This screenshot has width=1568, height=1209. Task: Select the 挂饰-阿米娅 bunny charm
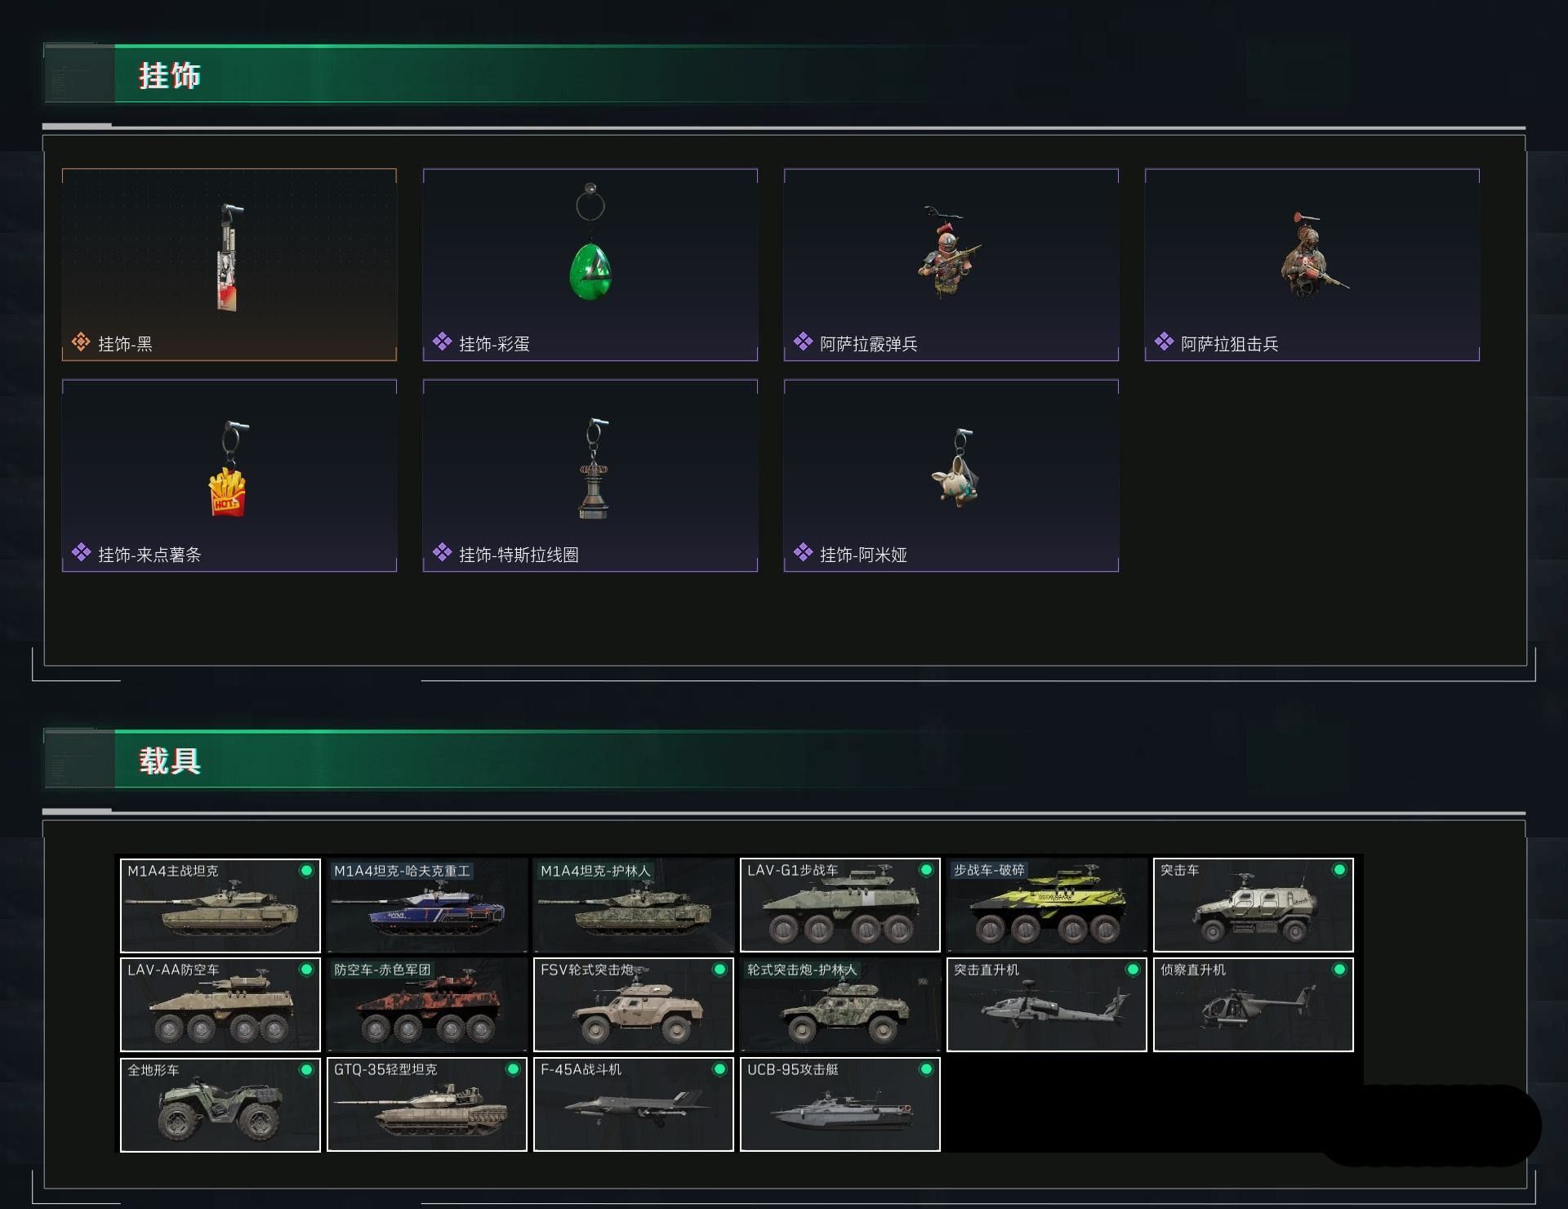click(951, 475)
